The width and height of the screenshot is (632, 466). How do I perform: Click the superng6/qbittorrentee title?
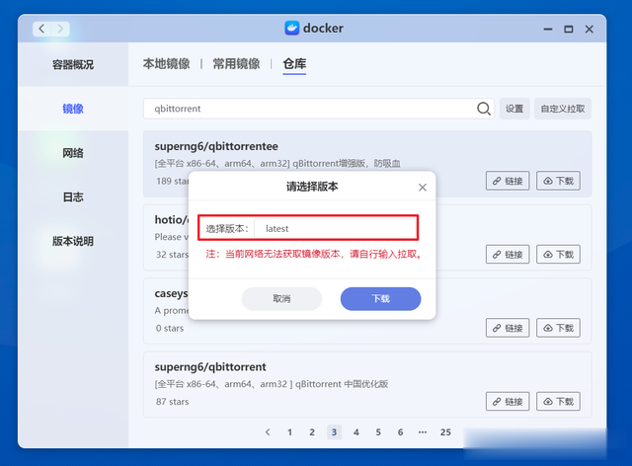(216, 146)
